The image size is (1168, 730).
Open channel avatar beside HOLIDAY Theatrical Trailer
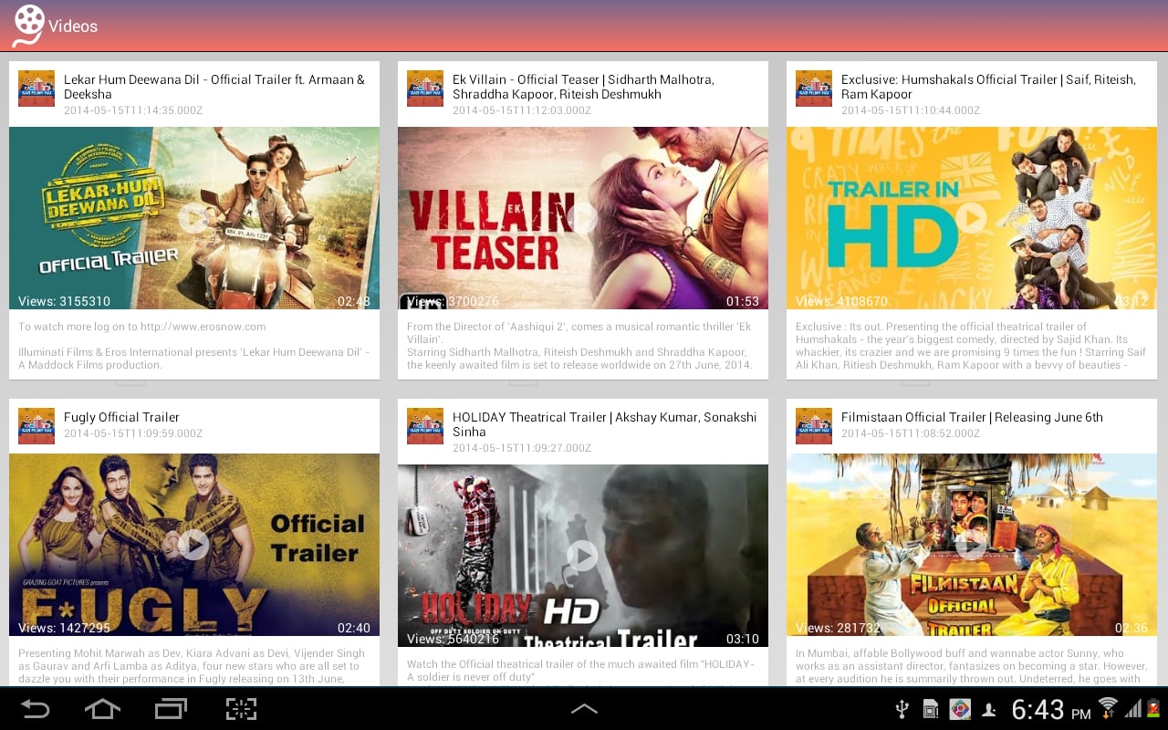pyautogui.click(x=425, y=426)
